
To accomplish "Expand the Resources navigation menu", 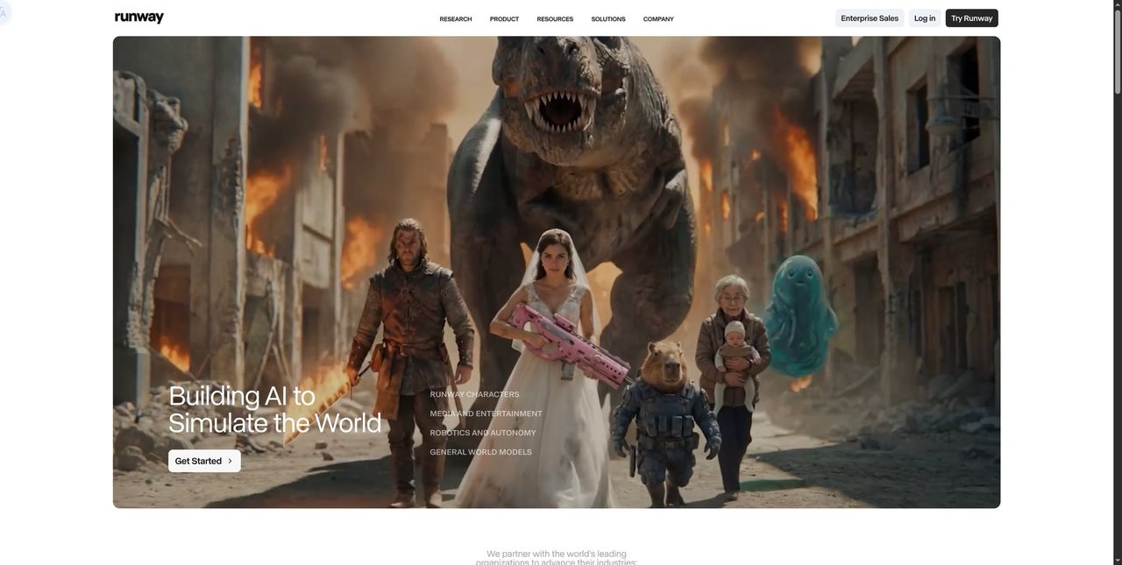I will [555, 19].
